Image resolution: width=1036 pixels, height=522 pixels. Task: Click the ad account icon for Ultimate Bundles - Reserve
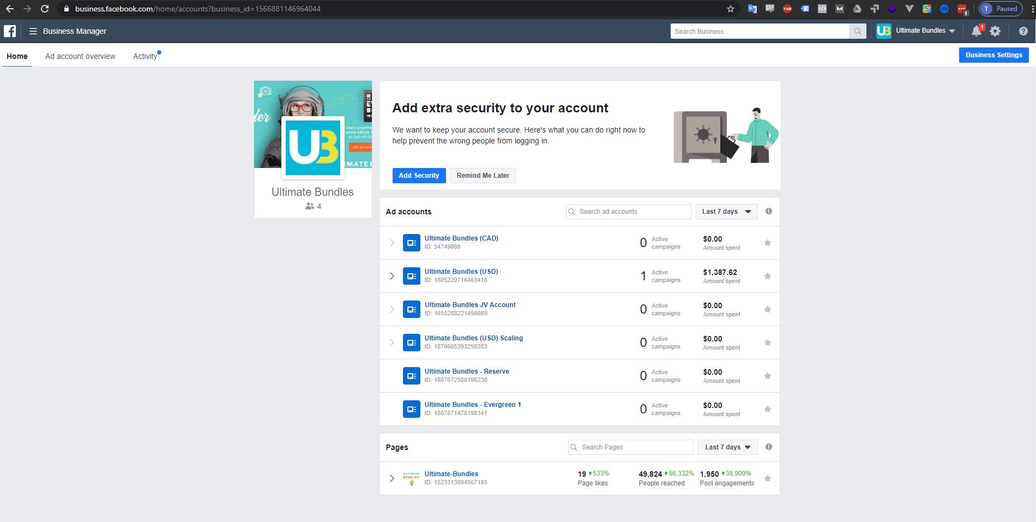[x=412, y=376]
